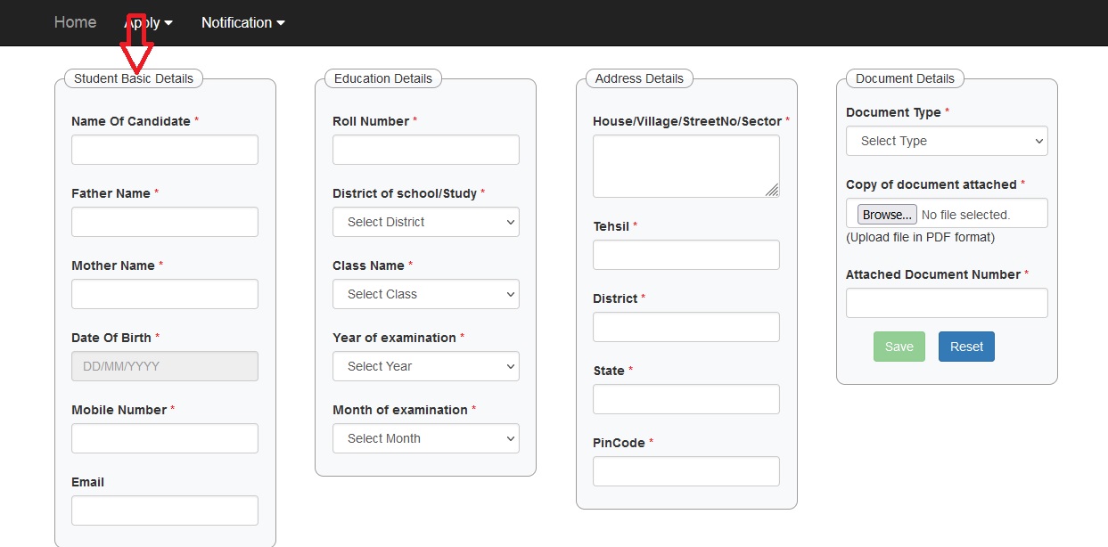The width and height of the screenshot is (1108, 547).
Task: Focus the Father Name input box
Action: tap(164, 222)
